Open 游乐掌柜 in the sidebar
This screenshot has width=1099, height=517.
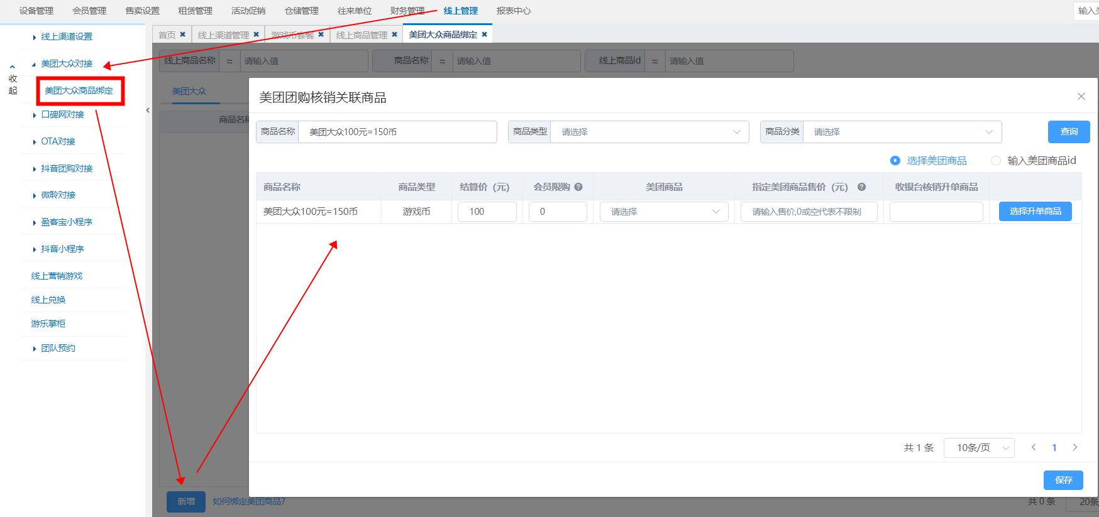tap(48, 324)
